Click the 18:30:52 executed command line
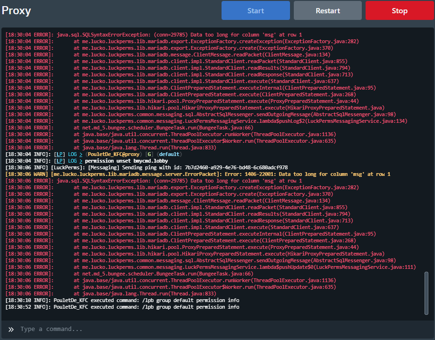 [x=122, y=307]
